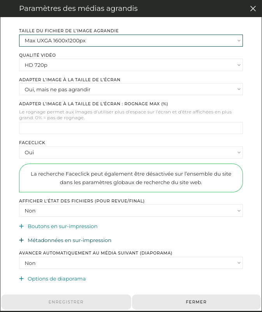Click the rognage max percentage input field
This screenshot has width=262, height=312.
click(x=131, y=128)
